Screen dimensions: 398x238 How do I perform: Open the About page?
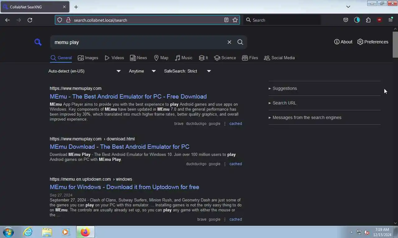click(x=343, y=42)
